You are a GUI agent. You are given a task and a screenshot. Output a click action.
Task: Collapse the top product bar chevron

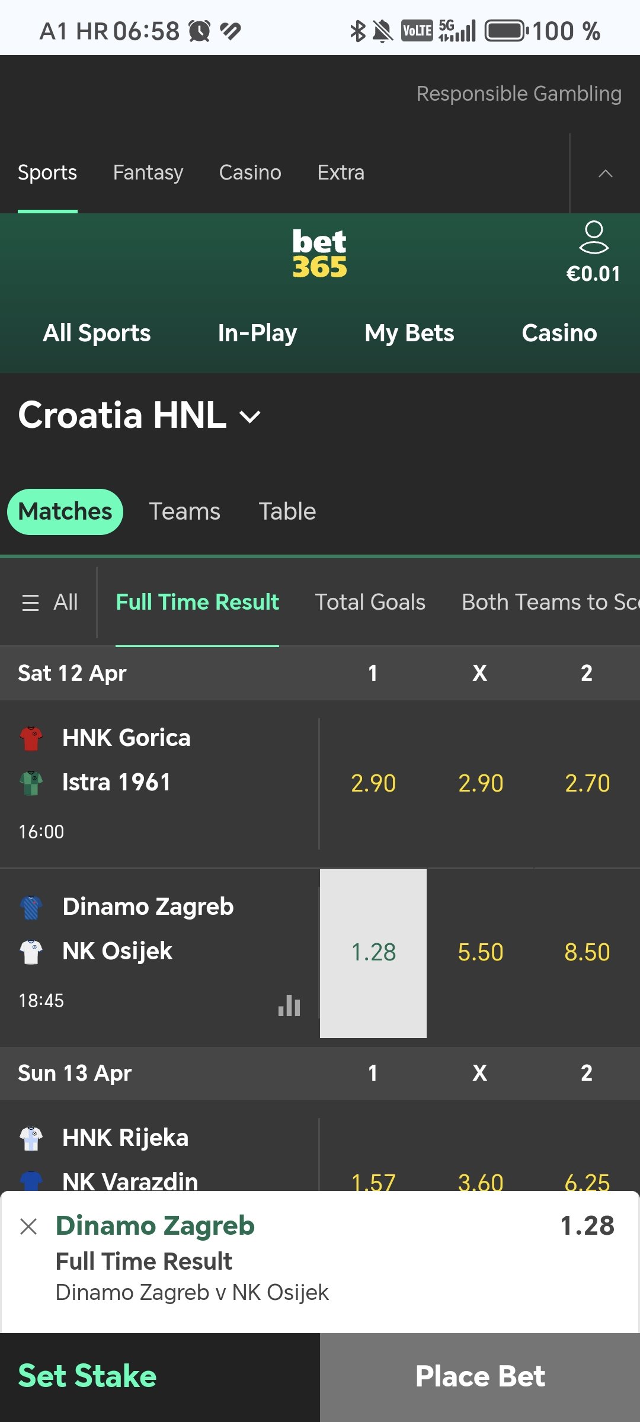click(605, 173)
